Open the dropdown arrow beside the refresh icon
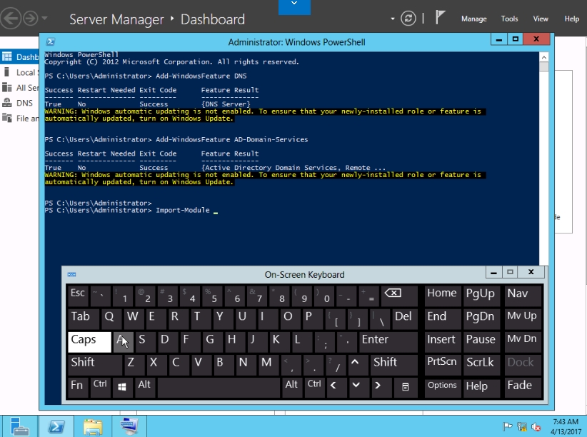This screenshot has height=437, width=587. (x=393, y=19)
